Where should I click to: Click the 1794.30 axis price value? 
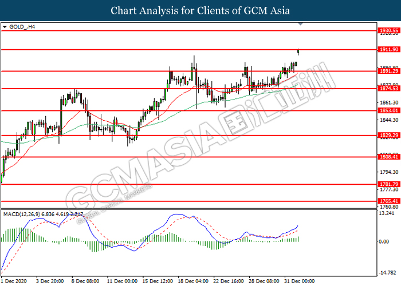point(389,172)
